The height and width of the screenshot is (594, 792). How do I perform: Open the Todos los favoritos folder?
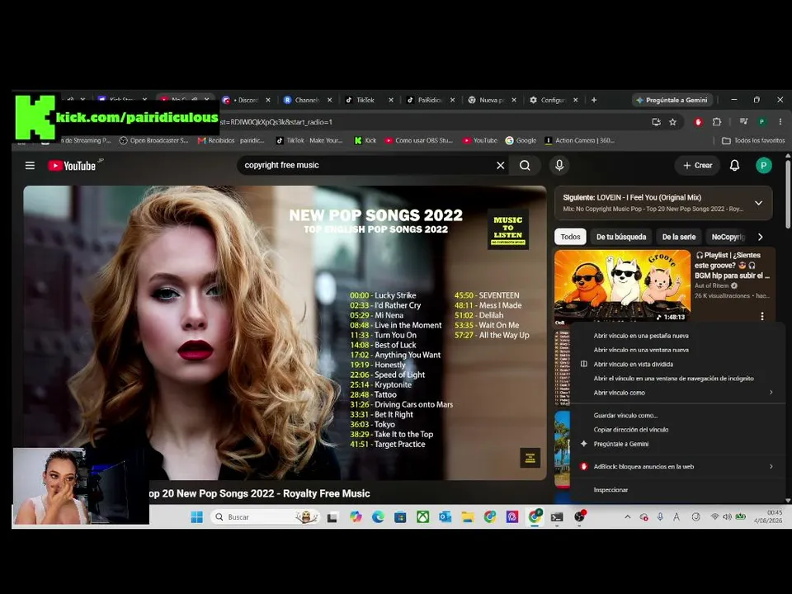753,140
